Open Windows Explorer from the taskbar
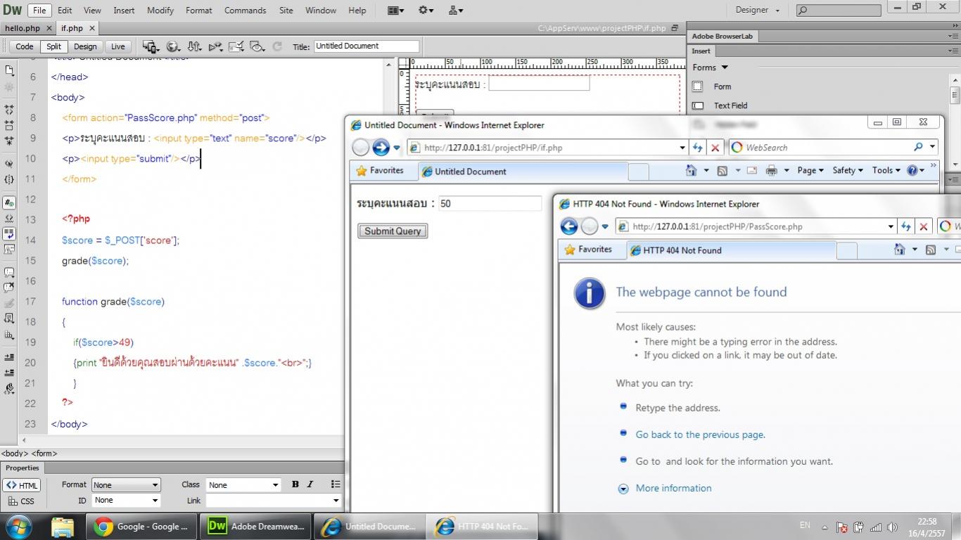 coord(63,526)
